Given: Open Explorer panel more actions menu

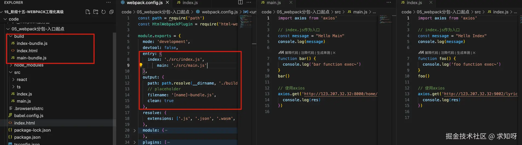Looking at the screenshot, I should coord(108,2).
